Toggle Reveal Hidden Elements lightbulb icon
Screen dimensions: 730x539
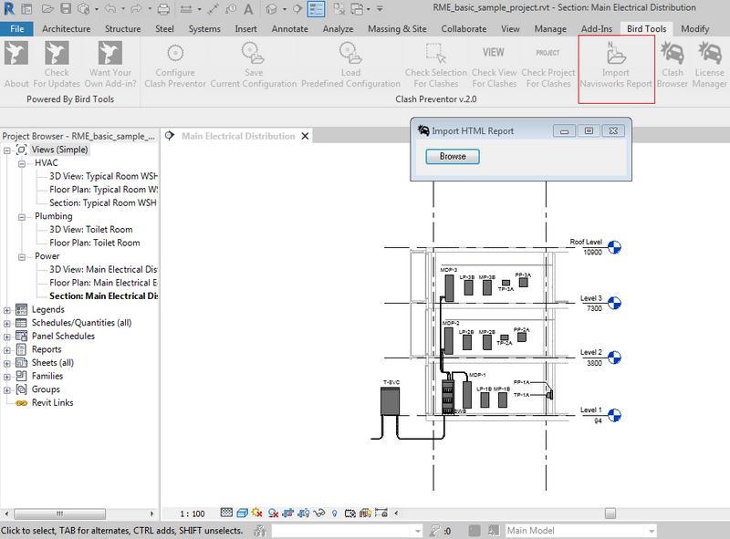(x=335, y=513)
